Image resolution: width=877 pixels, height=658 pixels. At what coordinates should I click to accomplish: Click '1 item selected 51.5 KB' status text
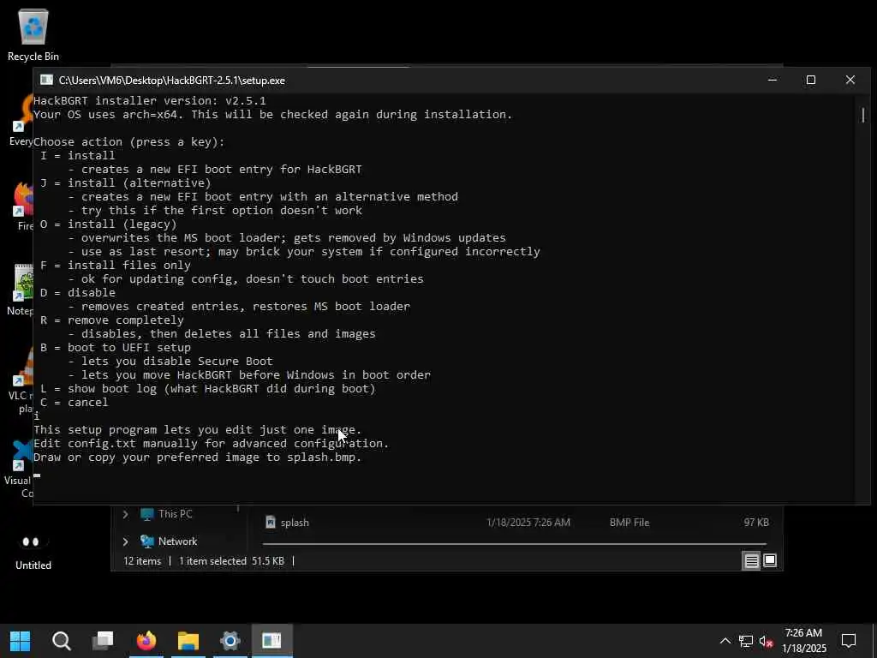tap(231, 560)
